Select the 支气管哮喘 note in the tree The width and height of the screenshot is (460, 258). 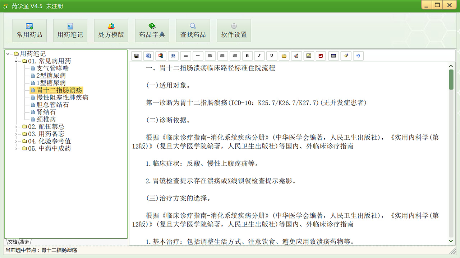pos(53,68)
